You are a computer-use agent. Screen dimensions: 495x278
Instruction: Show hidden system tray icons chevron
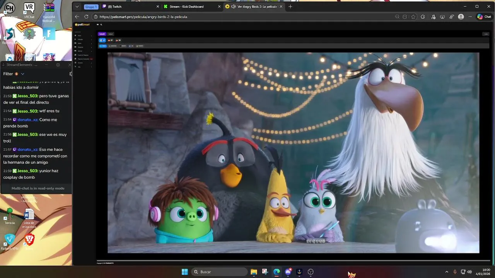click(447, 272)
